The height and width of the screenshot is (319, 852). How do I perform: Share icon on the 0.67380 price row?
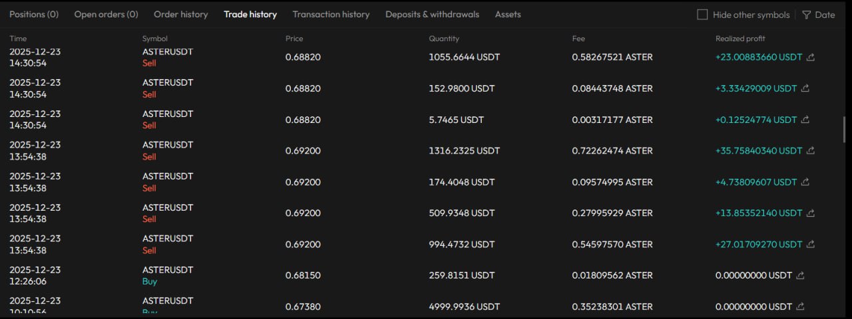(801, 306)
